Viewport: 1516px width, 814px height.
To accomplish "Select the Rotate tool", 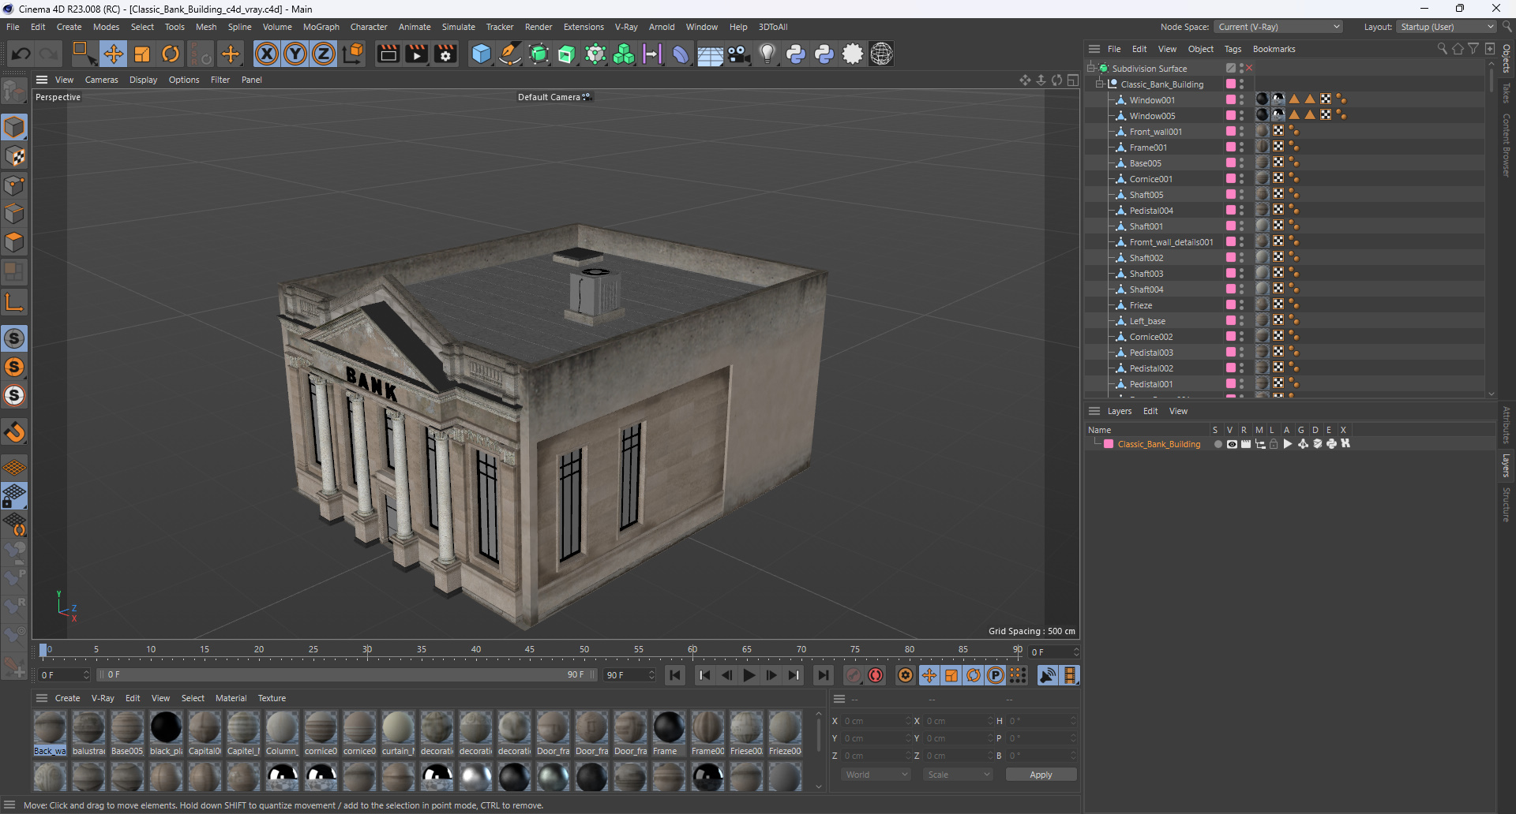I will coord(171,54).
